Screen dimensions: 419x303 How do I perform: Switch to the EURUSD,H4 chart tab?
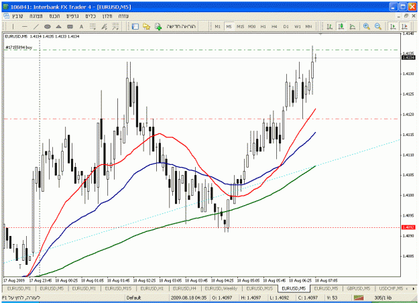(x=184, y=288)
